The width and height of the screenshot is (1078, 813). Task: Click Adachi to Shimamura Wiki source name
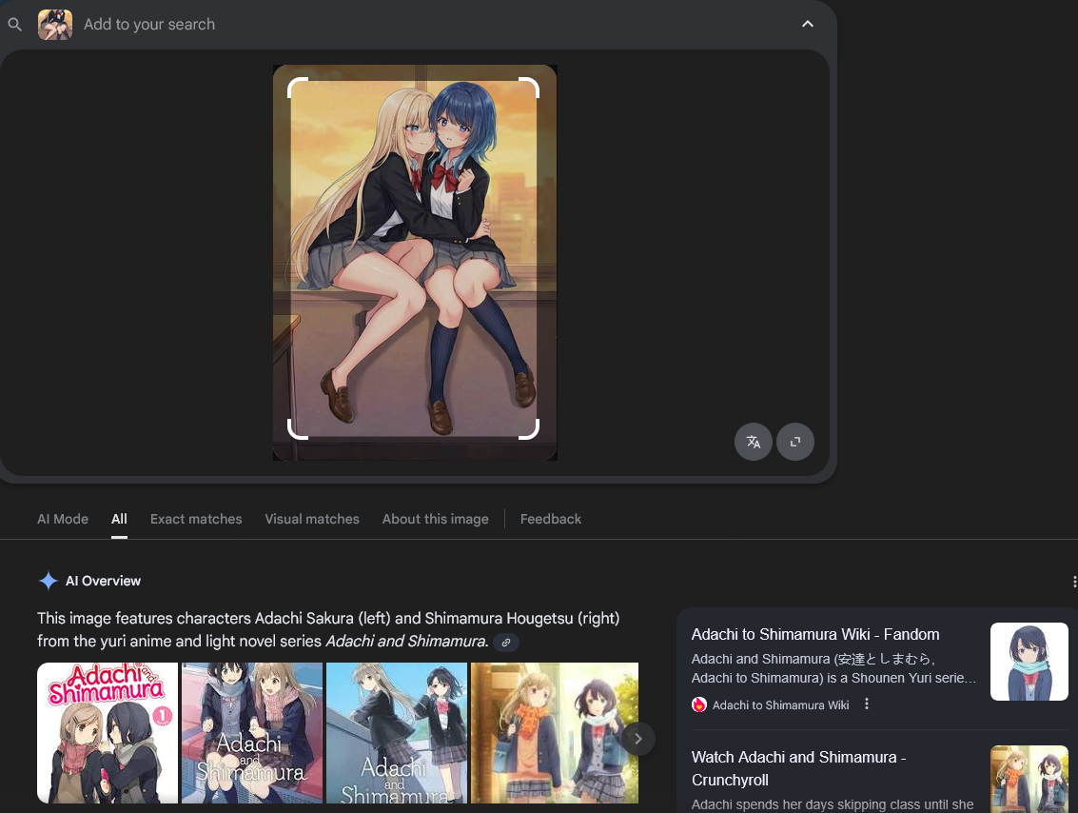(780, 705)
